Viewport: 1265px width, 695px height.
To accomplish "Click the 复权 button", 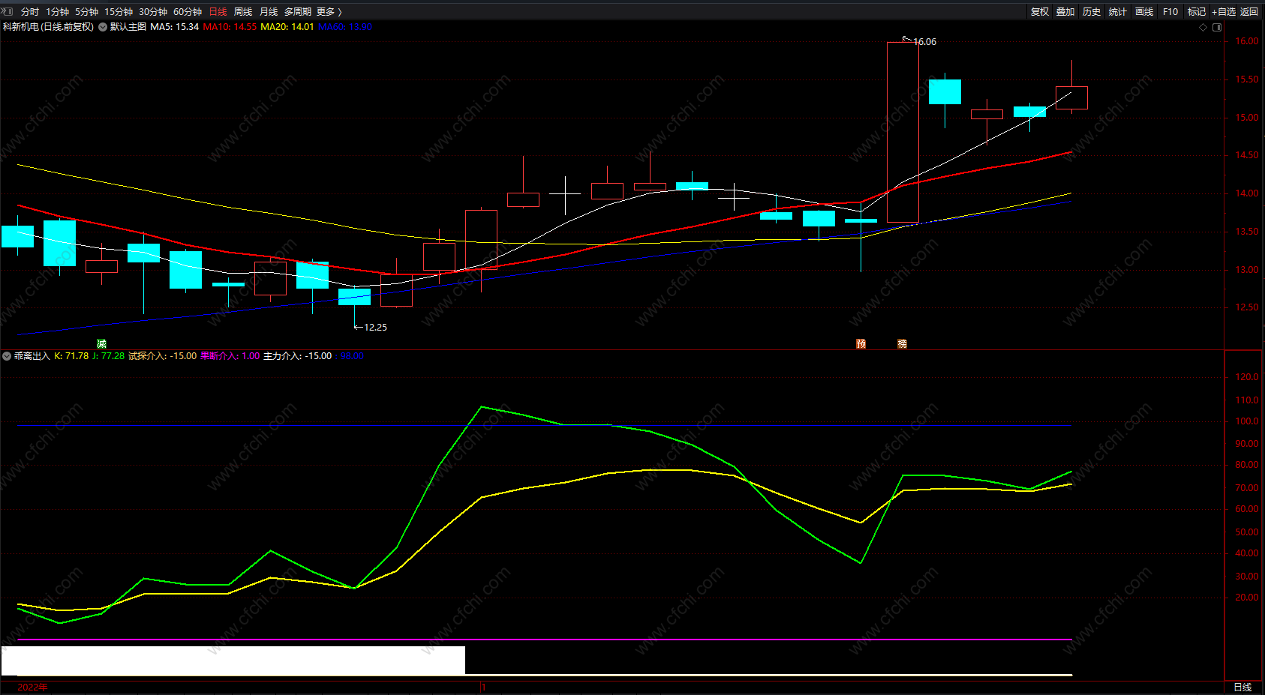I will click(x=1040, y=12).
